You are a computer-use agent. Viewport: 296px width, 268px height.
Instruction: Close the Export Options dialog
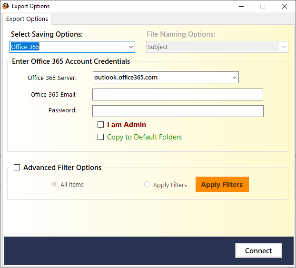point(284,6)
